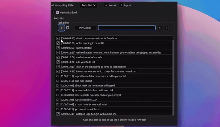Select task text 'user frustrated'
Viewport: 220px width, 127px height.
(x=84, y=48)
